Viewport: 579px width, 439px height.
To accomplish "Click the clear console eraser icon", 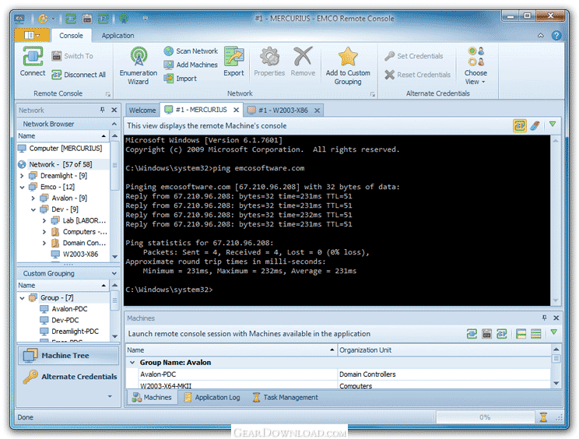I will point(535,126).
